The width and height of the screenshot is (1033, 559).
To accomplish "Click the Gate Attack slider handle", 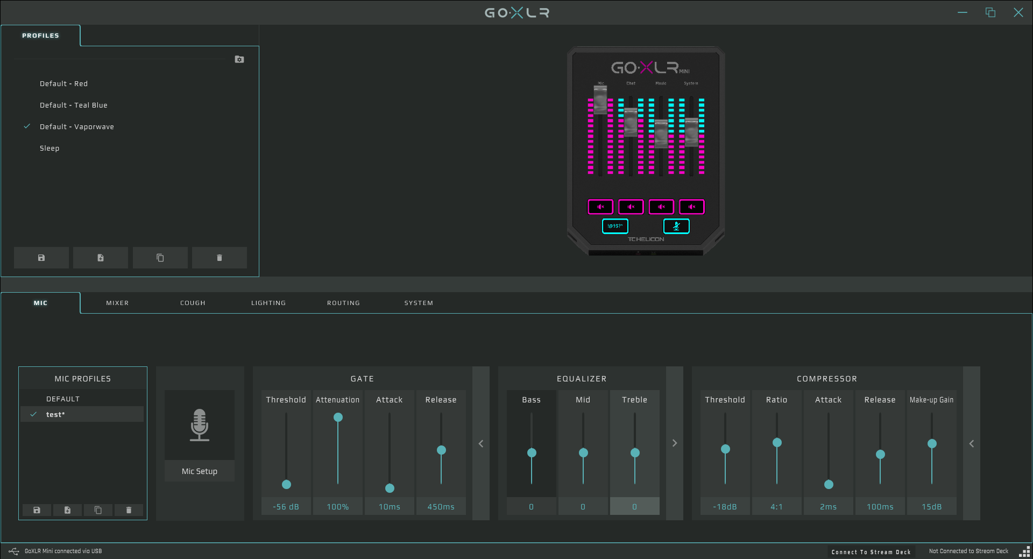I will (390, 489).
